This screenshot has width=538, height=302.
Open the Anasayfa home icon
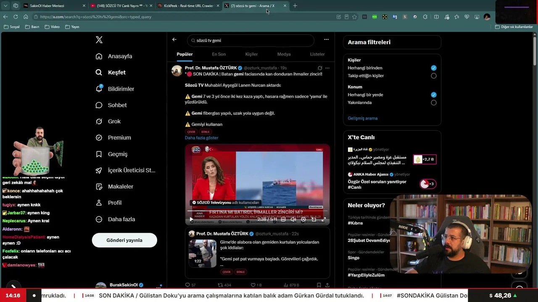(99, 56)
